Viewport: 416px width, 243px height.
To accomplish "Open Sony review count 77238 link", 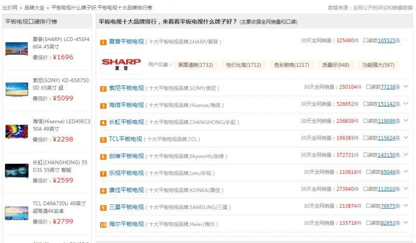I will point(388,87).
